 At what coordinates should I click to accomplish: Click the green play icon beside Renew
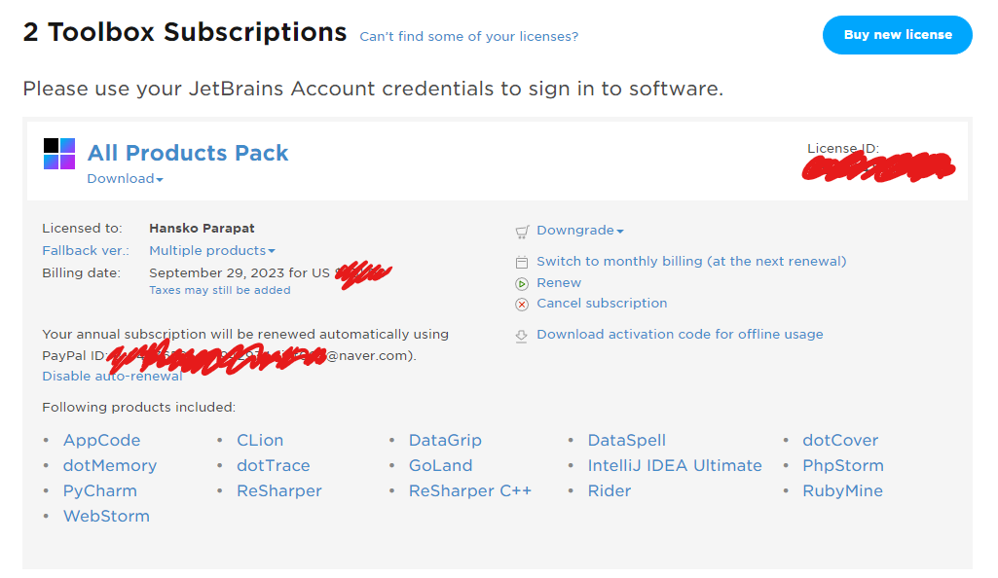point(522,283)
